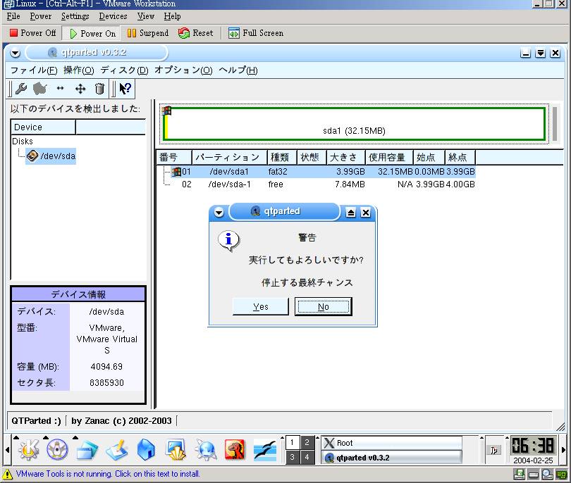The image size is (571, 483).
Task: Launch the Konqueror web browser icon
Action: (205, 449)
